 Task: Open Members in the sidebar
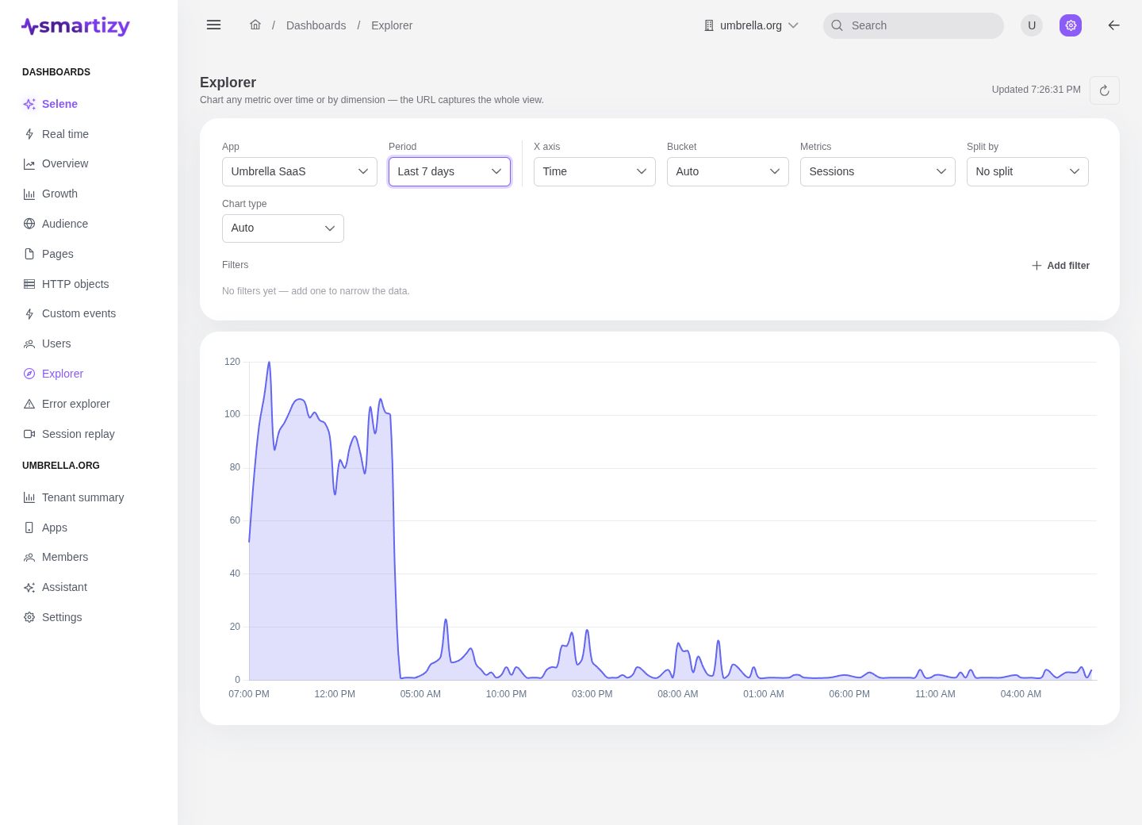[65, 558]
